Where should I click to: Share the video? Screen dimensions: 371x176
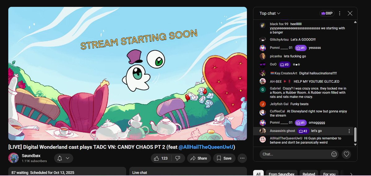[x=199, y=158]
